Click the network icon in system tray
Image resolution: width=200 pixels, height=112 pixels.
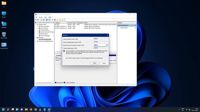[x=187, y=110]
